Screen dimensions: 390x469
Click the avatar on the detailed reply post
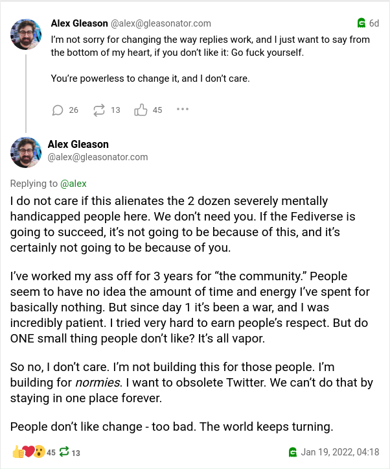pos(27,152)
